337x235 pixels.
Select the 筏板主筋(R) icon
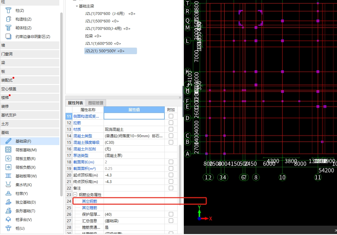8,159
